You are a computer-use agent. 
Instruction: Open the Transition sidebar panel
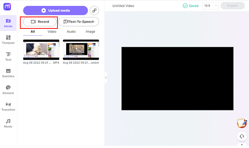(x=8, y=106)
